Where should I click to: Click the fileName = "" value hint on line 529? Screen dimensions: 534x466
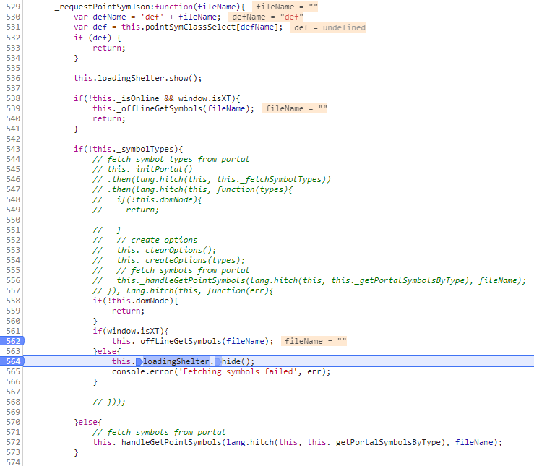[x=285, y=7]
